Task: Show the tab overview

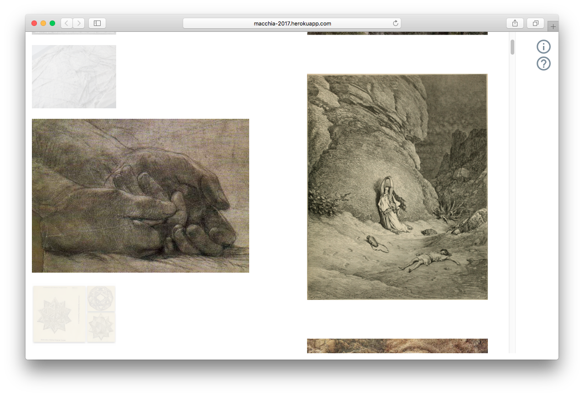Action: tap(535, 23)
